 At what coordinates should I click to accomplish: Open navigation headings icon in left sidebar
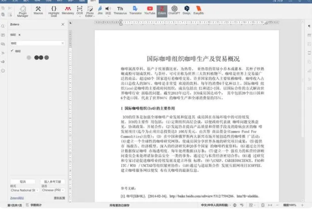tap(3, 53)
